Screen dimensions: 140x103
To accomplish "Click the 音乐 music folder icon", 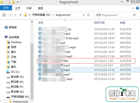I will pos(8,67).
